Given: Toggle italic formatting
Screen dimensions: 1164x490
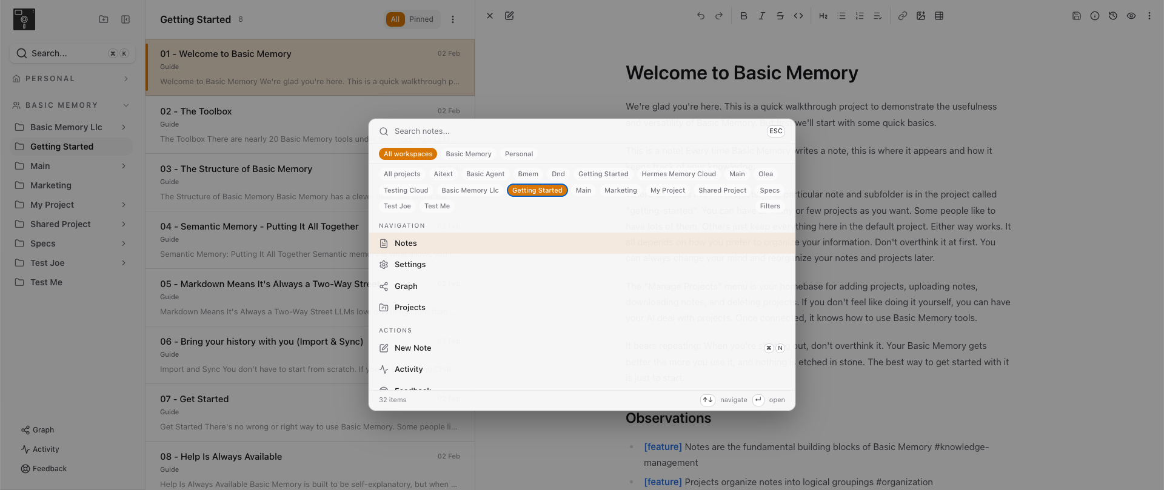Looking at the screenshot, I should pyautogui.click(x=762, y=16).
